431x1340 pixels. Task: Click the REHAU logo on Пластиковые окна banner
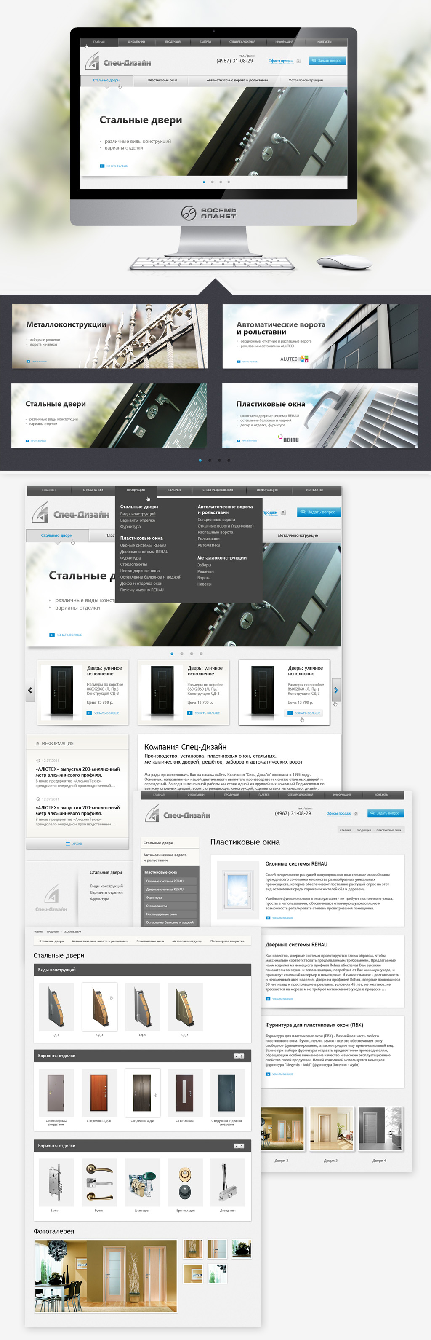pos(288,439)
